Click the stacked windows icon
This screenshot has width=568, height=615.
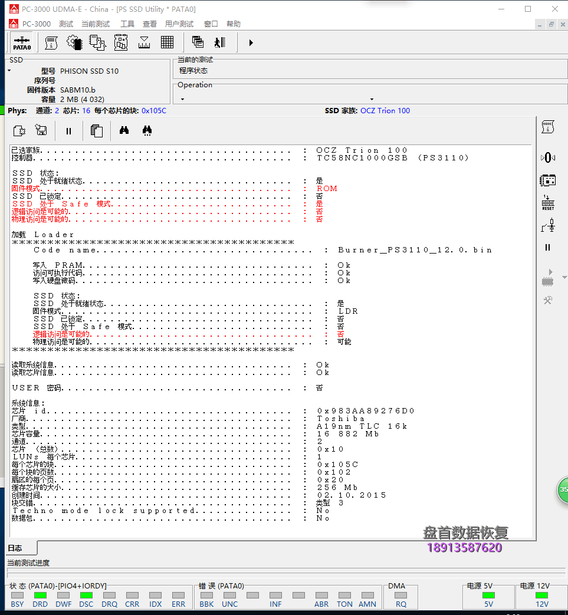point(198,42)
